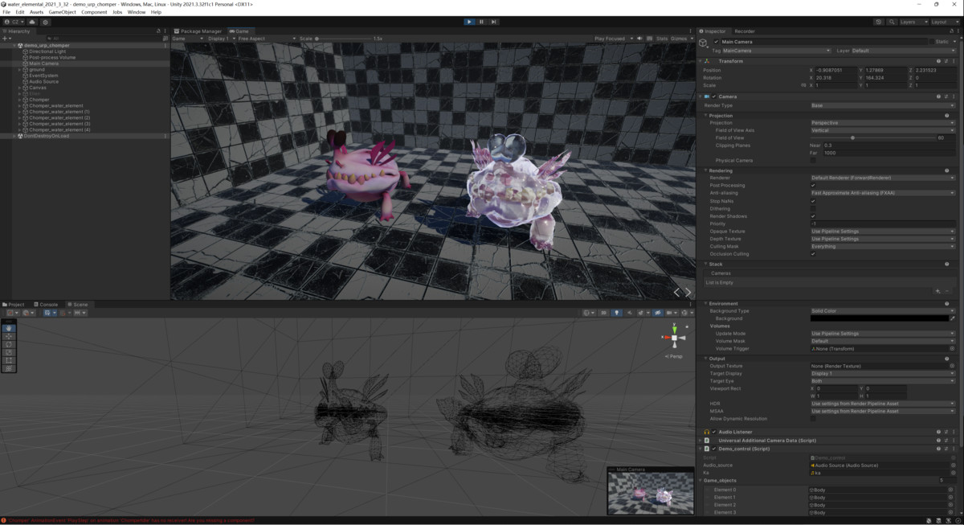Click the Step frame button
964x525 pixels.
pos(493,22)
